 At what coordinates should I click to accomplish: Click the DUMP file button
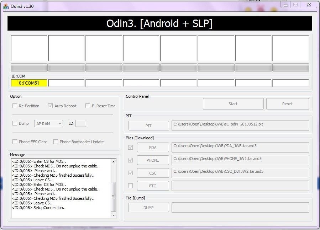point(148,208)
